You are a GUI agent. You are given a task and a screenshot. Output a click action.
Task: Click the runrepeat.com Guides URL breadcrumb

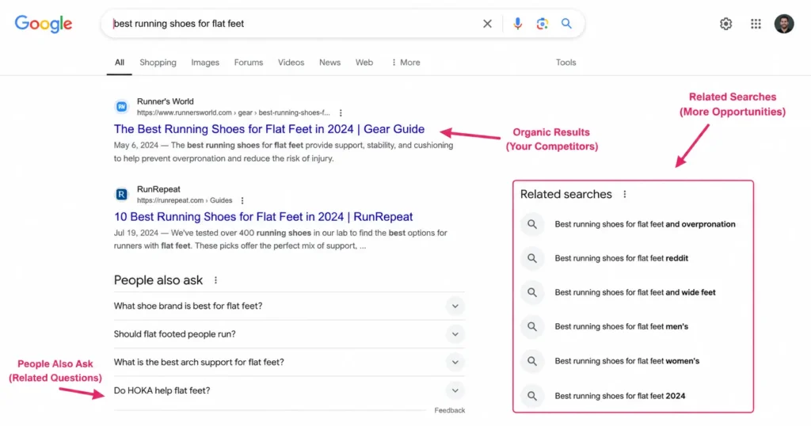point(185,200)
